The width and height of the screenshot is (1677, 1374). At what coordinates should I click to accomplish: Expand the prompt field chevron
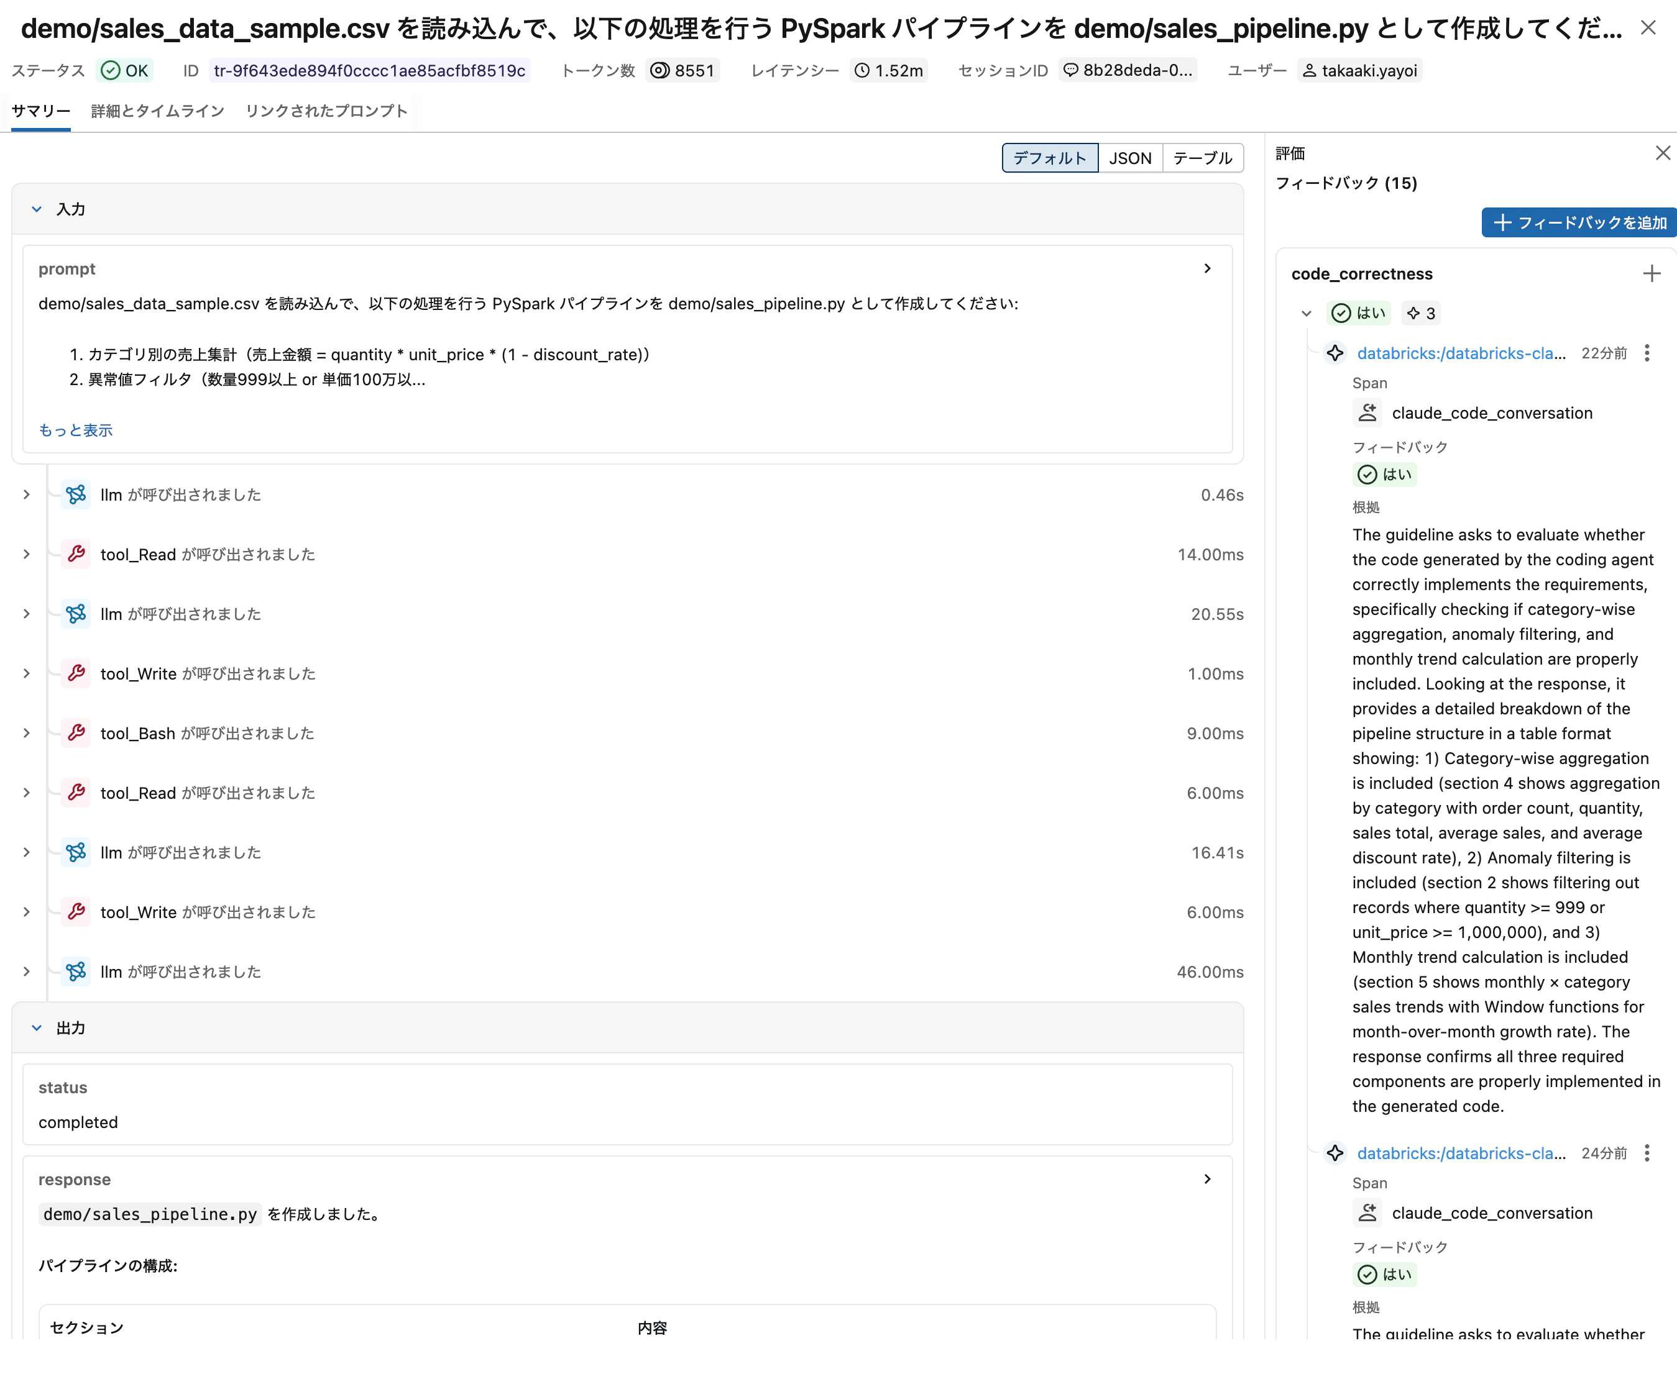click(1206, 269)
